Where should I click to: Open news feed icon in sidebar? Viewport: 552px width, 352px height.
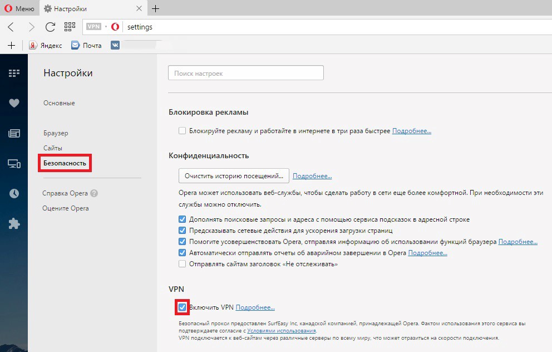tap(14, 133)
